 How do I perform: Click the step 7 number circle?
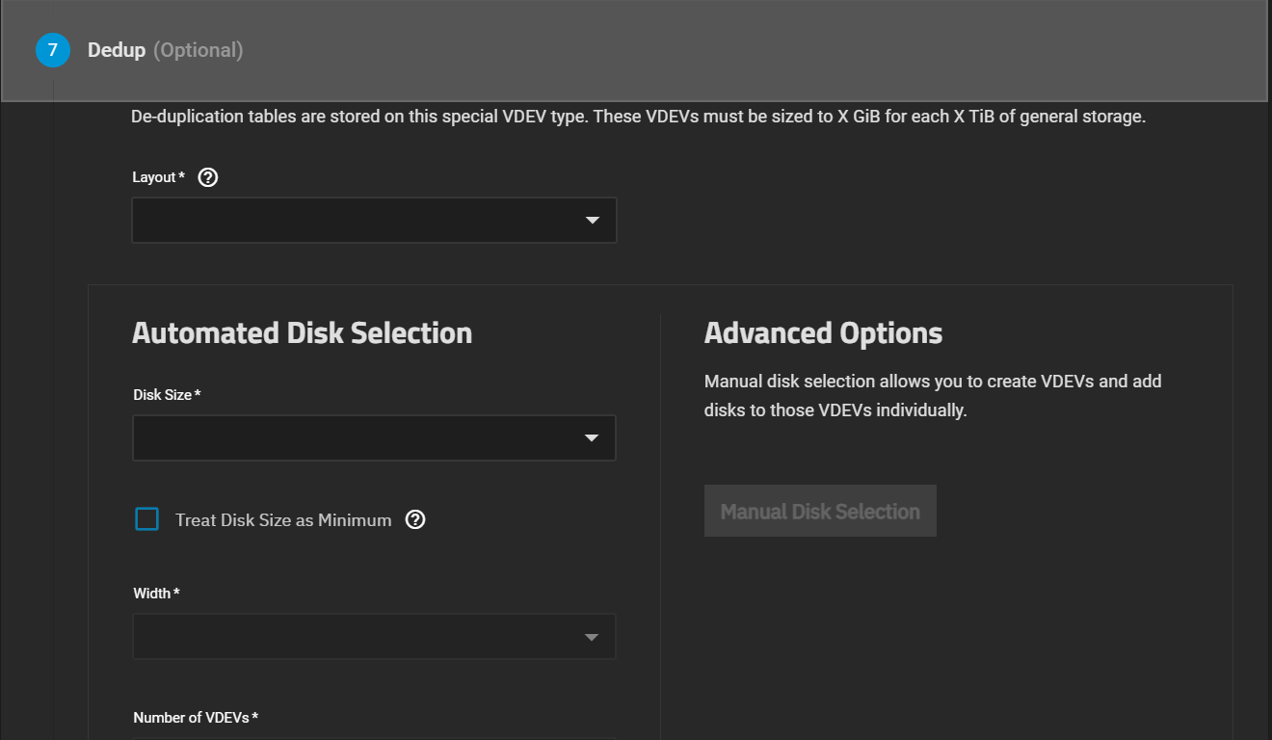pos(52,50)
